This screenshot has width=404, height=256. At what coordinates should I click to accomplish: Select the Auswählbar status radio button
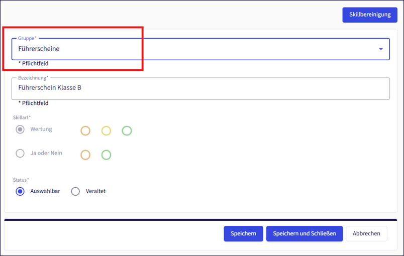pos(20,191)
